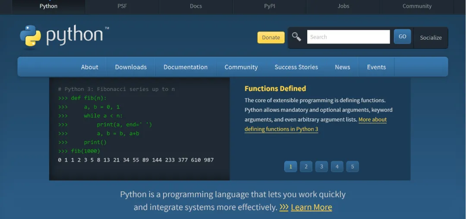Open the Python top-bar tab

[48, 6]
